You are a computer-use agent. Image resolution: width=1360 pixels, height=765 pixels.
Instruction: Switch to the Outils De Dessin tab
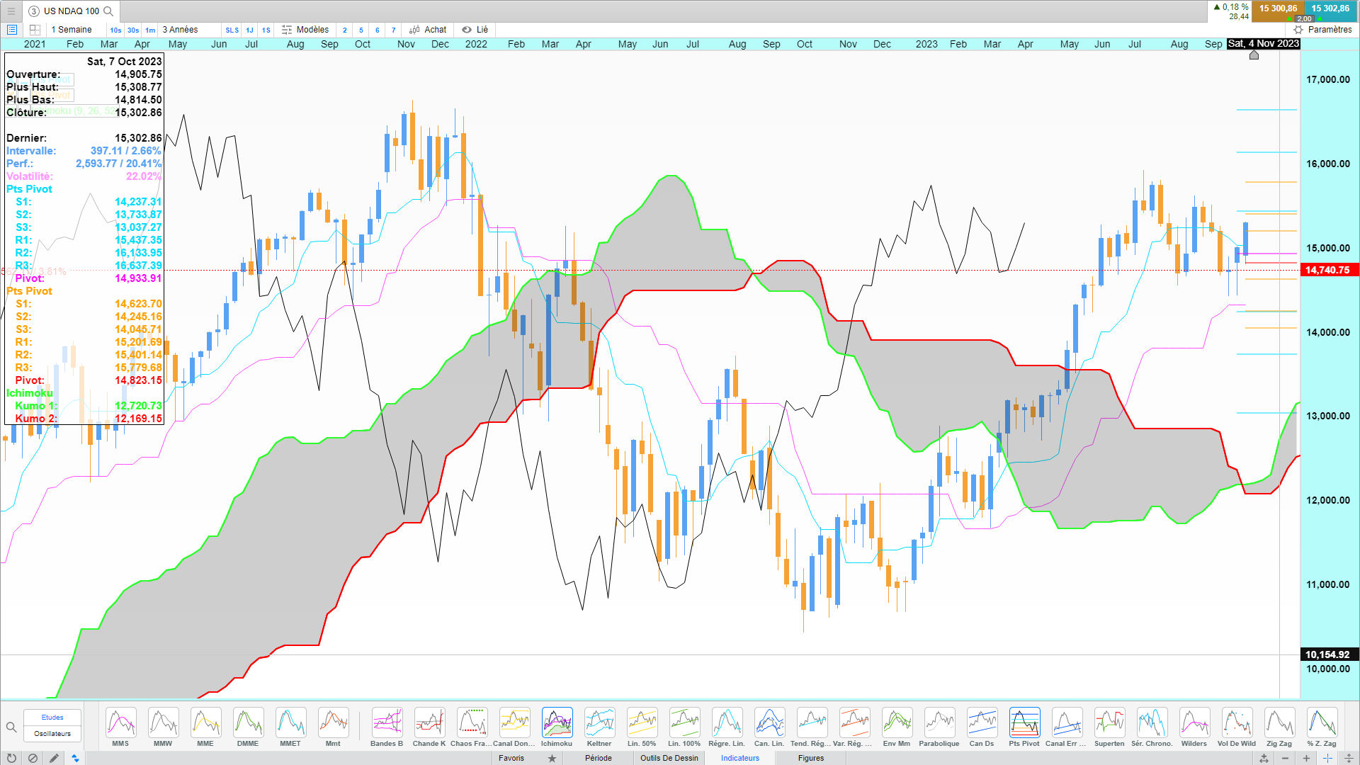click(669, 758)
